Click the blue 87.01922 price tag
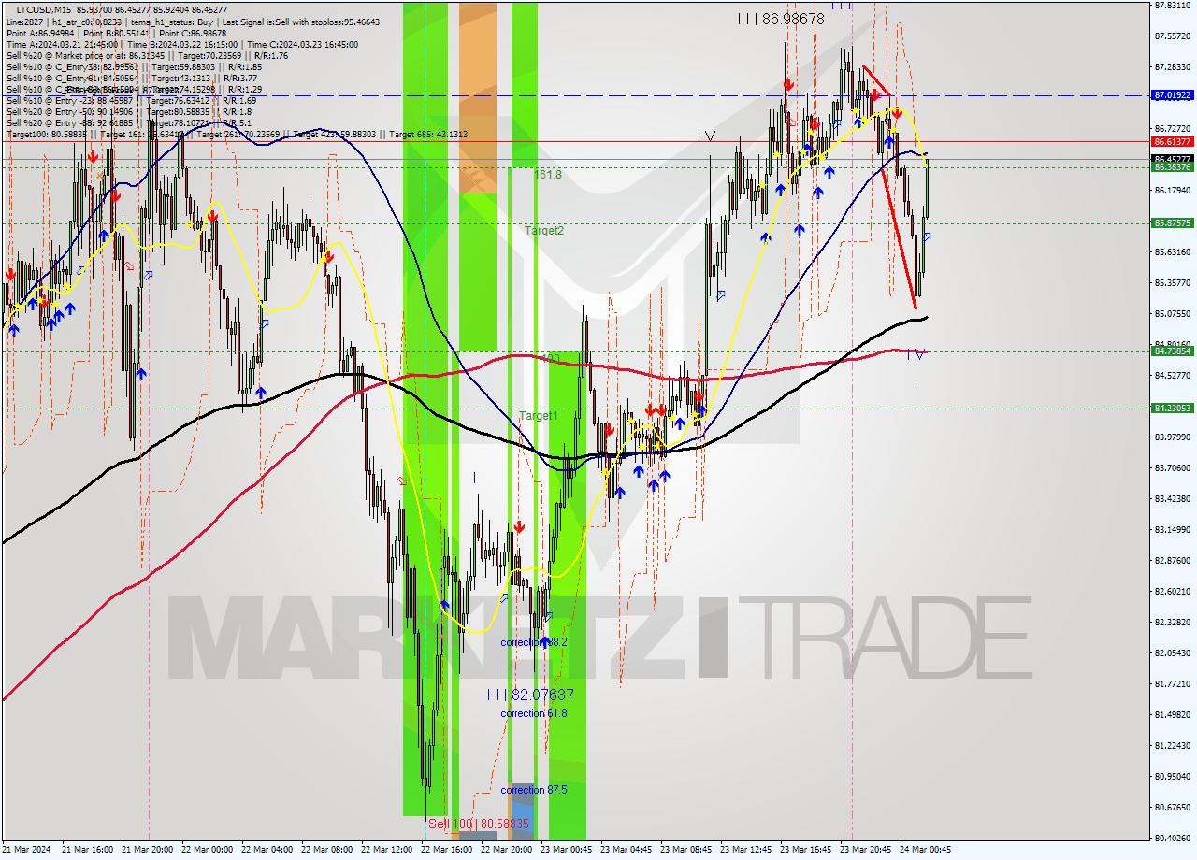The height and width of the screenshot is (860, 1197). 1173,95
